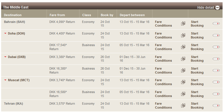Collapse the Muscat (MCT) fare rows
Viewport: 224px width, 112px height.
tap(5, 80)
